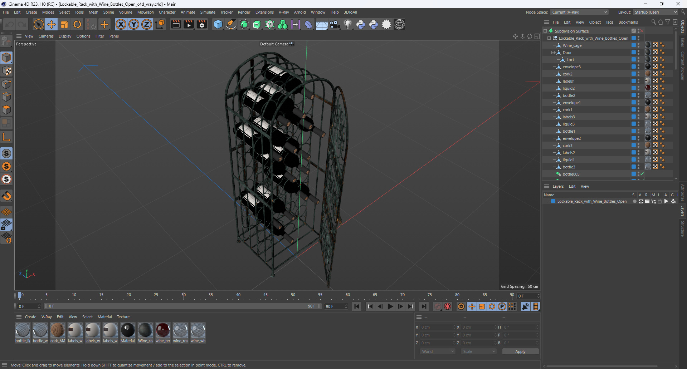Viewport: 687px width, 369px height.
Task: Click the Render View clapperboard icon
Action: tap(176, 24)
